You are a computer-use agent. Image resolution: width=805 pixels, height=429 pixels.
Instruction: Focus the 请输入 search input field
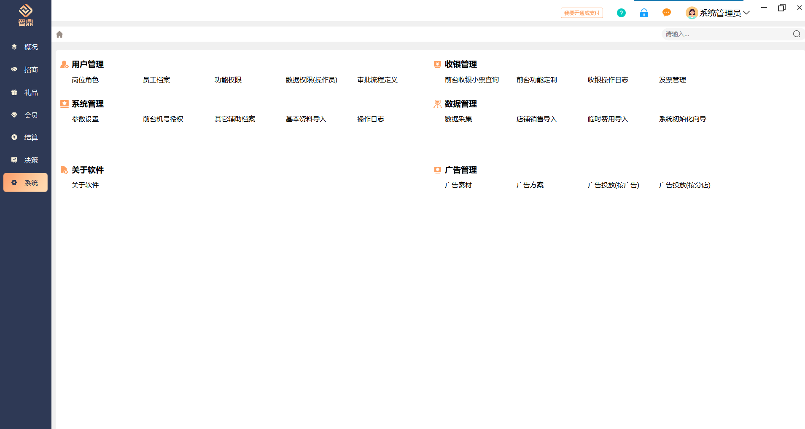tap(725, 34)
